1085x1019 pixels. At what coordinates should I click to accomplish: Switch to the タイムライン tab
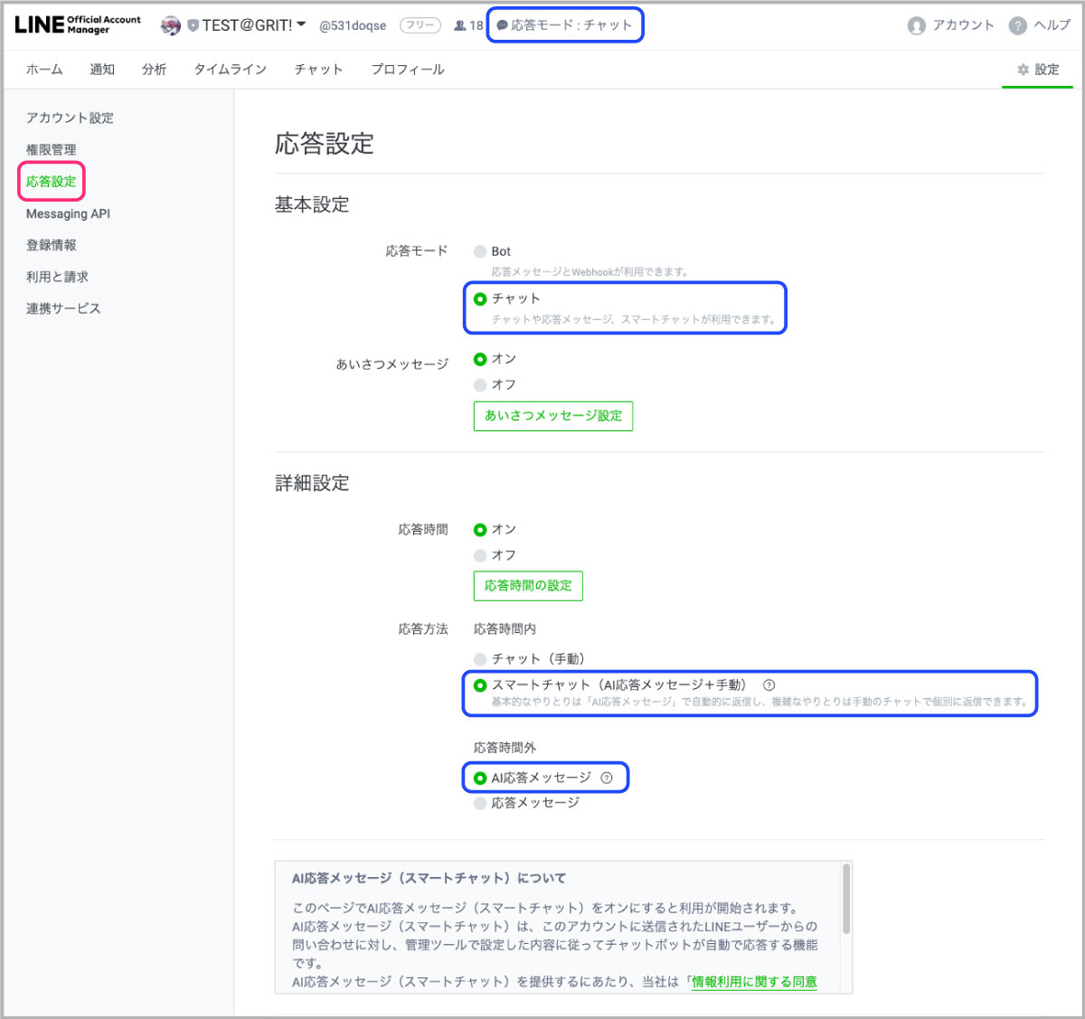point(230,70)
